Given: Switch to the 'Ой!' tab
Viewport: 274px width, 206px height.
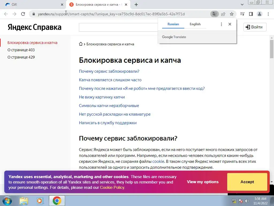Looking at the screenshot, I should click(33, 5).
